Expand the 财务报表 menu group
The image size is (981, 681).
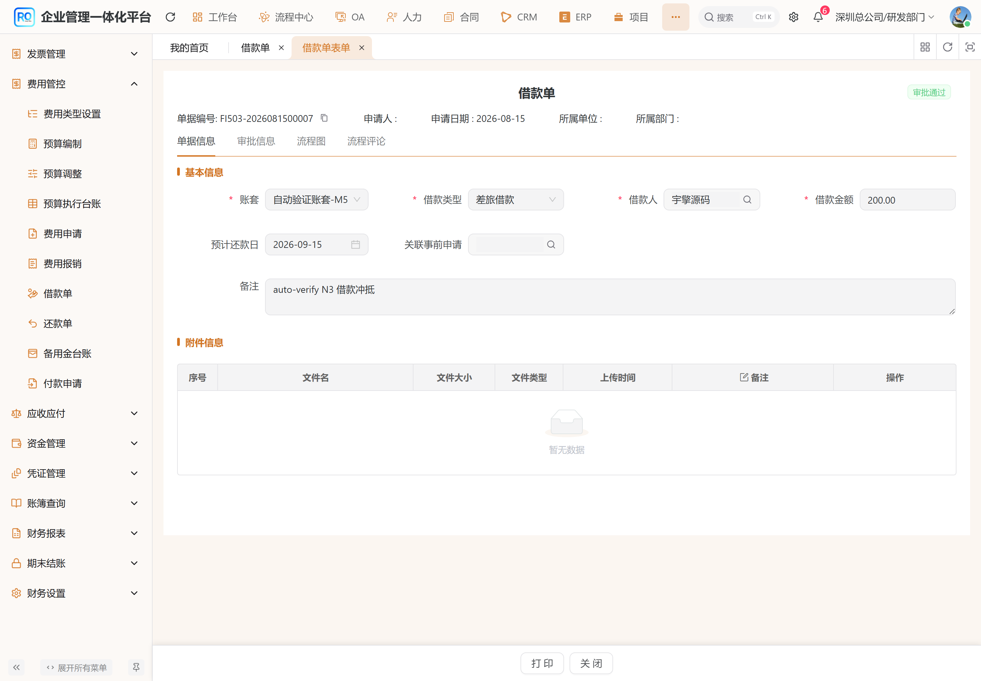(x=76, y=533)
